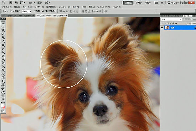Expand more workspaces with the >> chevron
The width and height of the screenshot is (196, 131).
pyautogui.click(x=162, y=3)
